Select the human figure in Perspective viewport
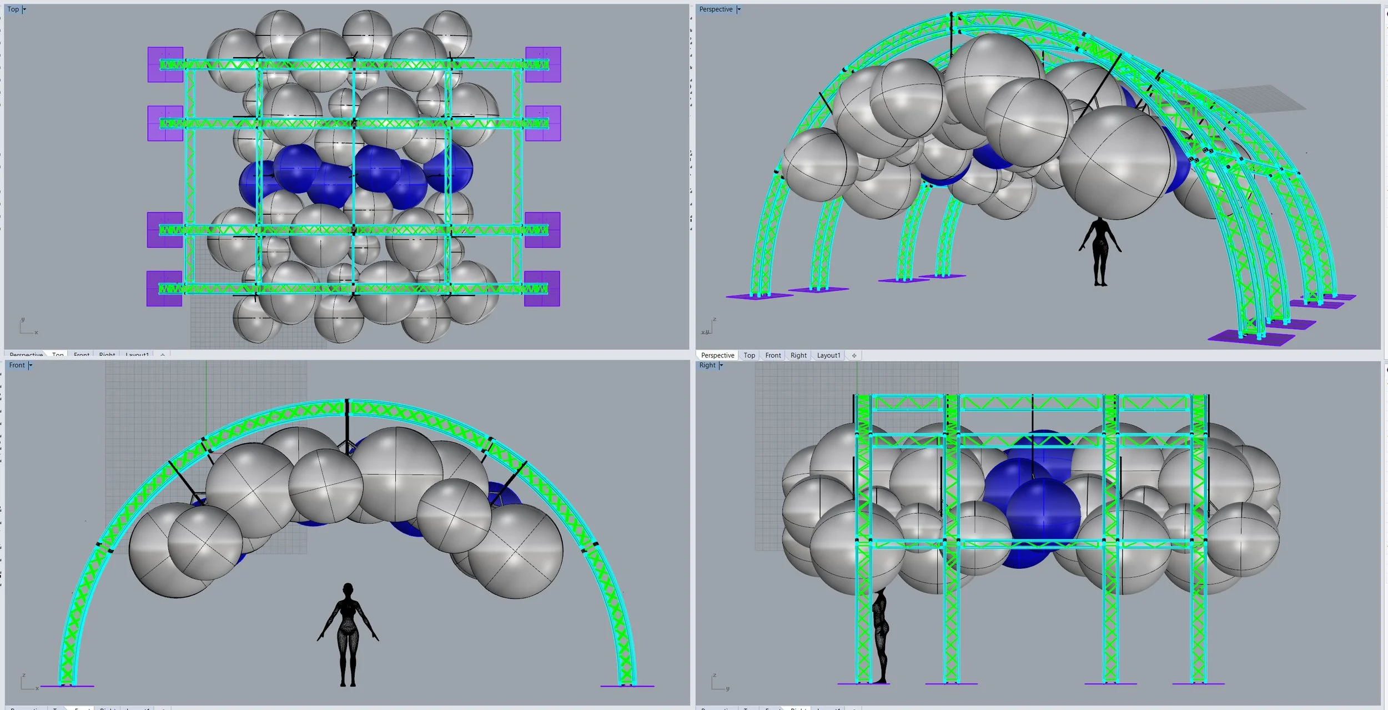The width and height of the screenshot is (1388, 710). pyautogui.click(x=1100, y=251)
